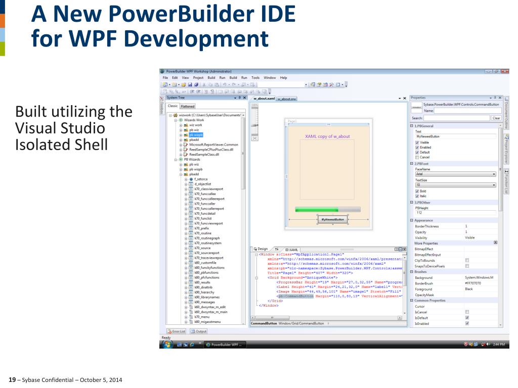Click the PowerBuilder WPF taskbar button
518x388 pixels.
(x=224, y=345)
